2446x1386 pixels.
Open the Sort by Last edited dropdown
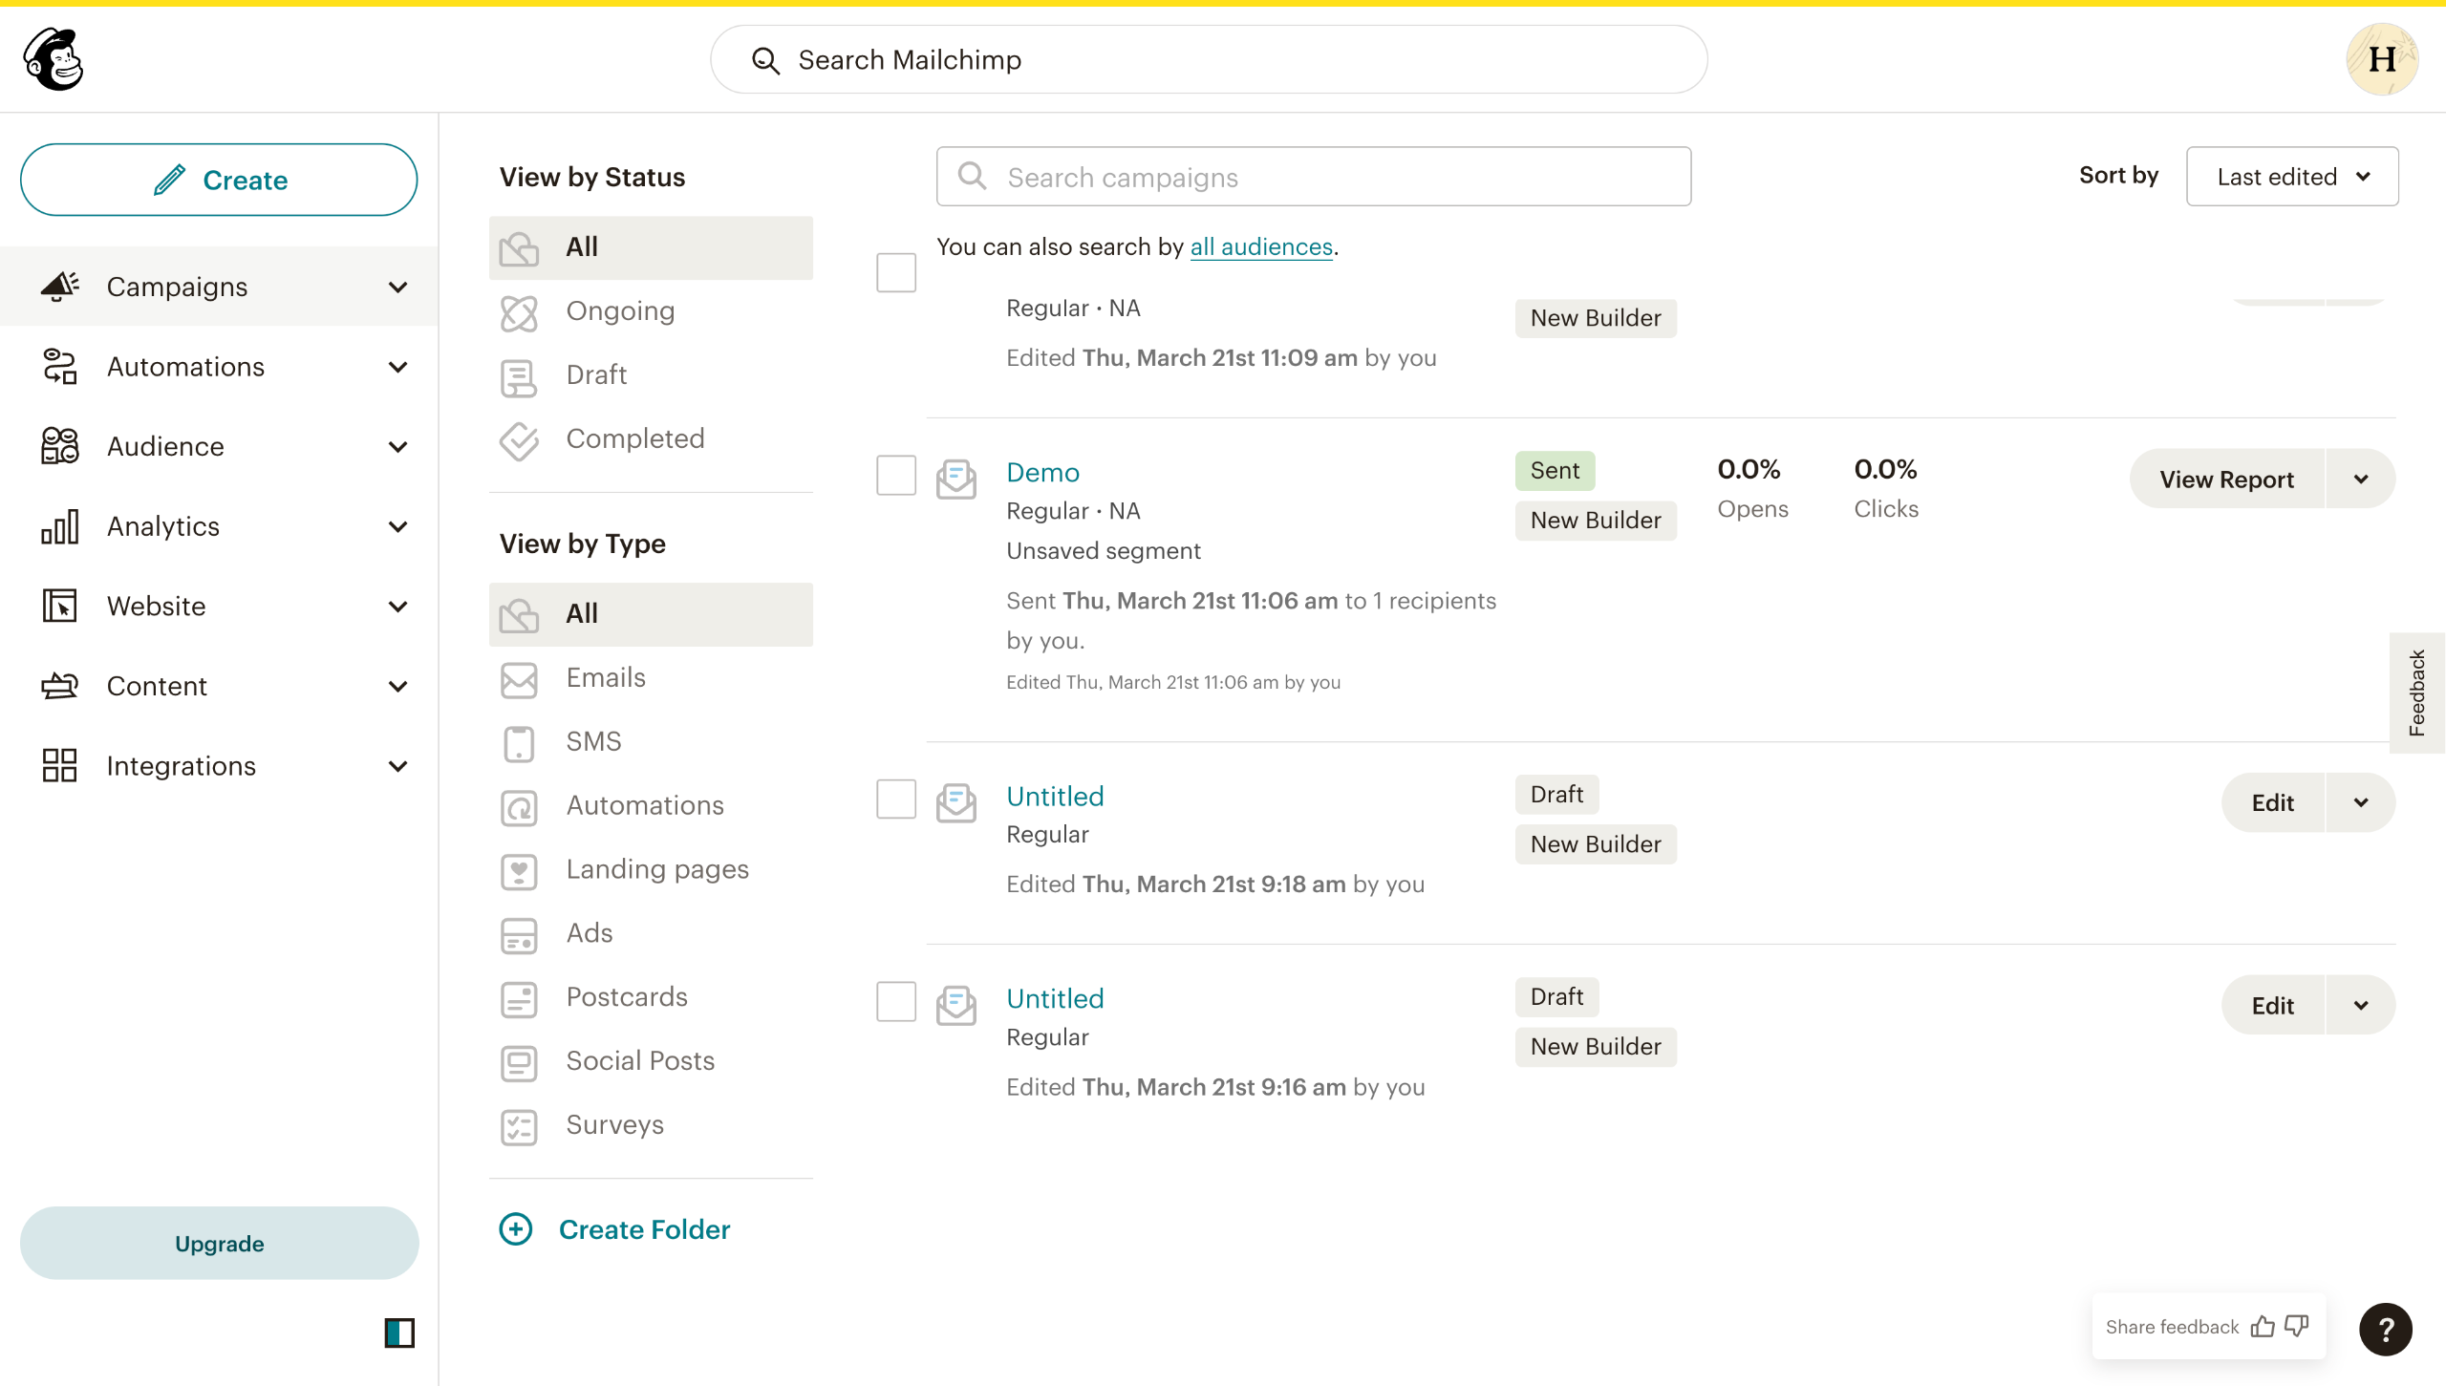coord(2292,177)
